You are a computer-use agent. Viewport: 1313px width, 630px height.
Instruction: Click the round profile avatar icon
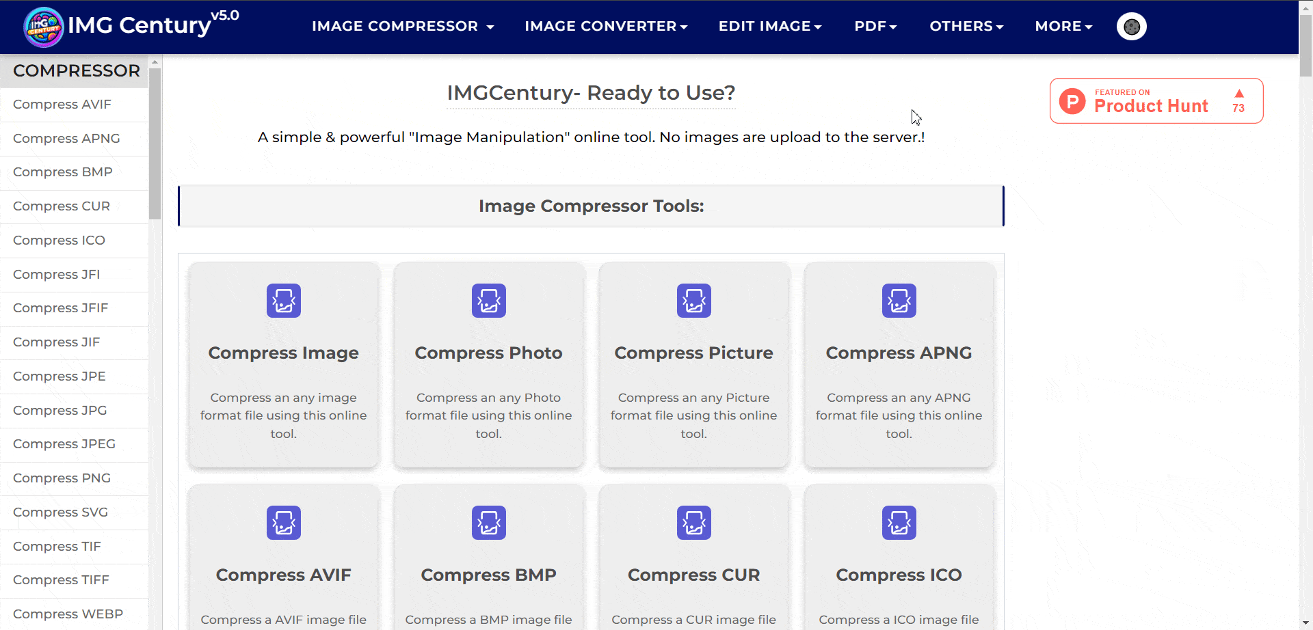point(1132,27)
